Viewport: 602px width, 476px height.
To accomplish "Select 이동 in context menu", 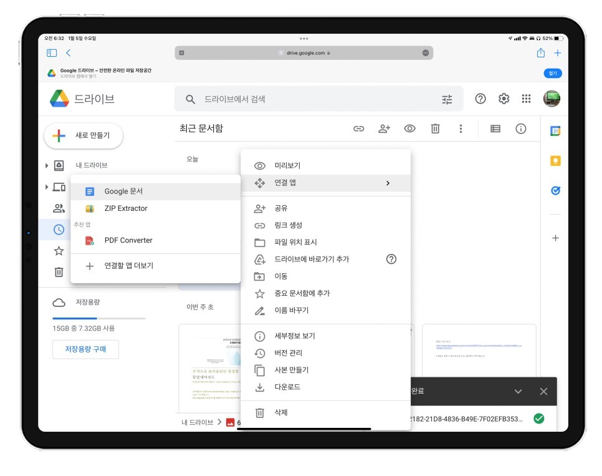I will (x=325, y=276).
